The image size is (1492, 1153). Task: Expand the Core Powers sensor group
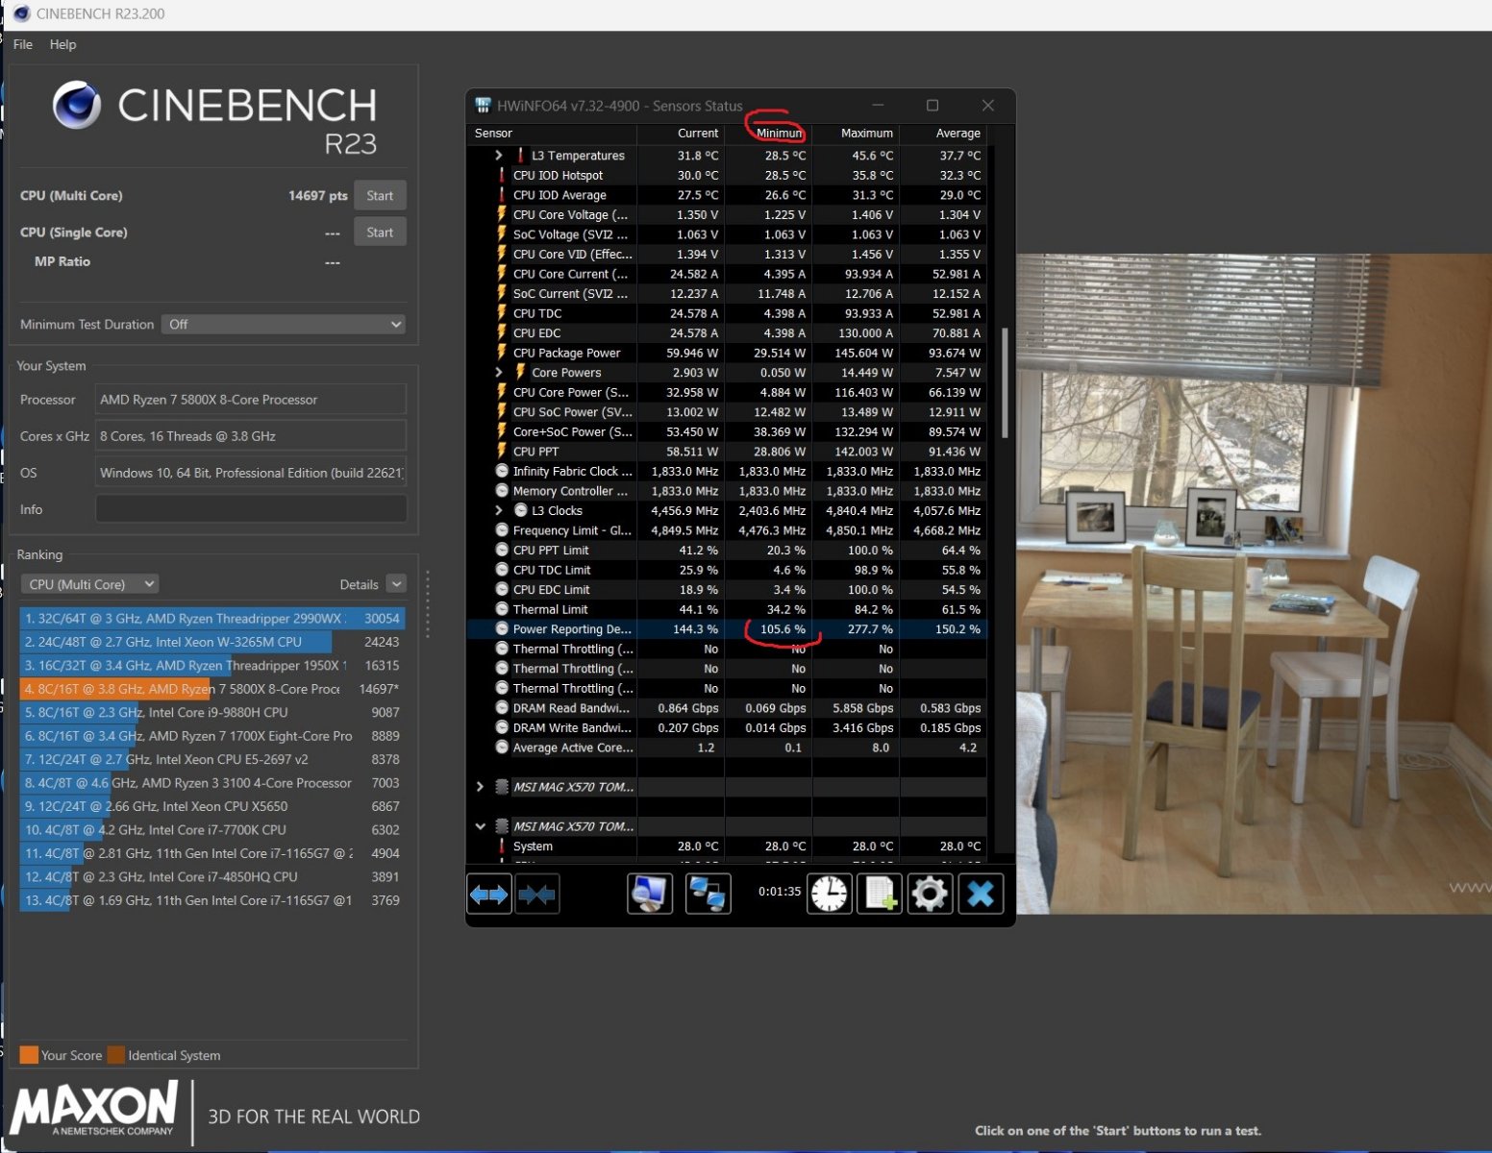(498, 373)
